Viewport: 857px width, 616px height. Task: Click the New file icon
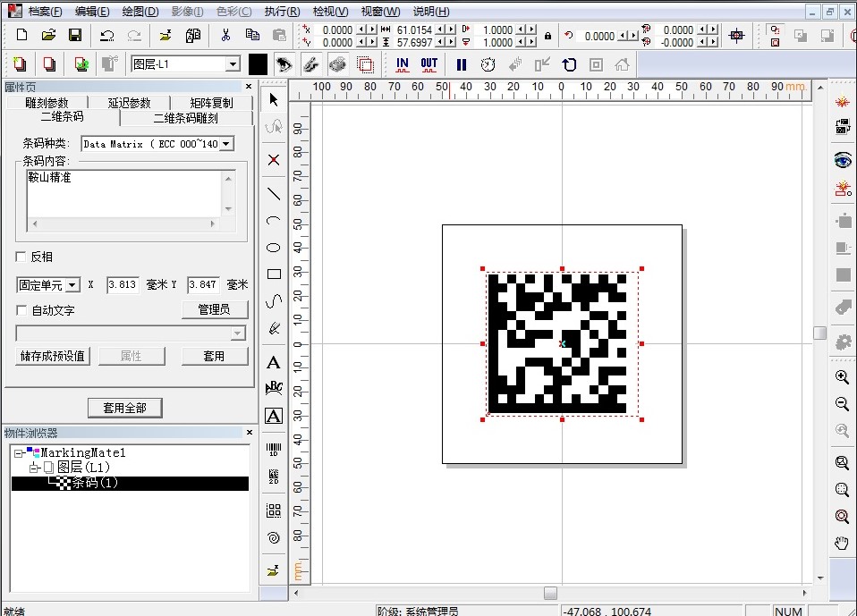tap(21, 35)
